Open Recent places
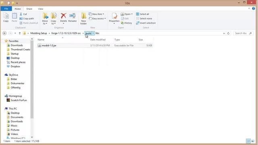The height and width of the screenshot is (145, 258). click(x=18, y=62)
